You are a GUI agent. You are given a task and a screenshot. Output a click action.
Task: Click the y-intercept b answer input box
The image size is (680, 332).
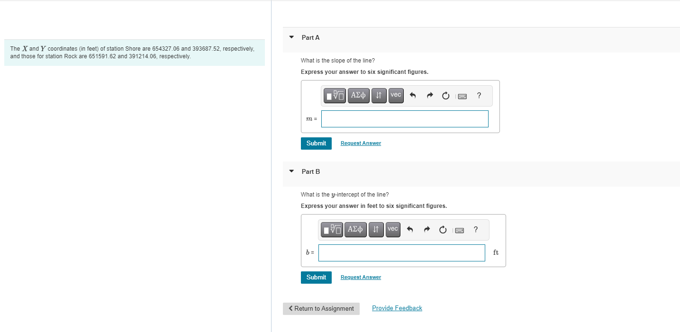402,253
